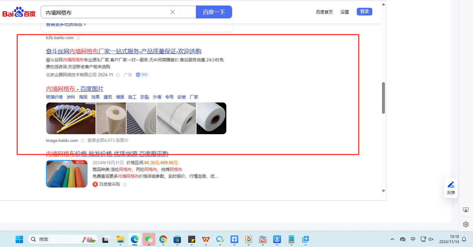The width and height of the screenshot is (473, 247).
Task: Clear the search box with the X icon
Action: [173, 12]
